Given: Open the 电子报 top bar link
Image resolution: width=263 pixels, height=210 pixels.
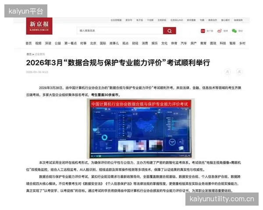Looking at the screenshot, I should click(x=139, y=20).
